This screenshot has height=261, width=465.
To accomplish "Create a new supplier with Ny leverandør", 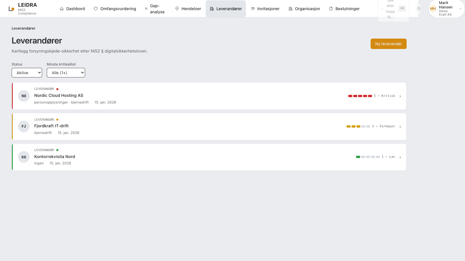I will pos(388,44).
